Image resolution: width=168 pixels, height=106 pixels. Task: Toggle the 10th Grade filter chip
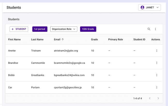click(88, 29)
